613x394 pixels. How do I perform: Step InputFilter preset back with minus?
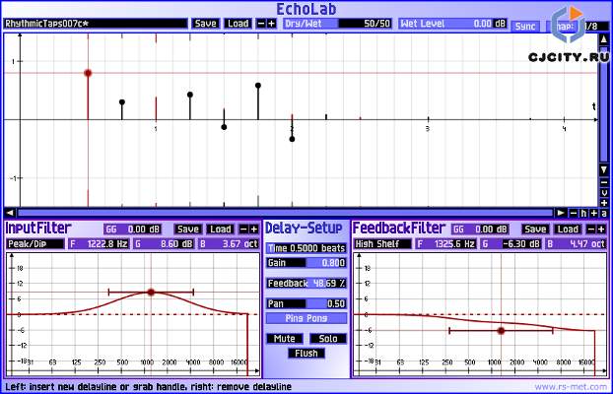[243, 230]
